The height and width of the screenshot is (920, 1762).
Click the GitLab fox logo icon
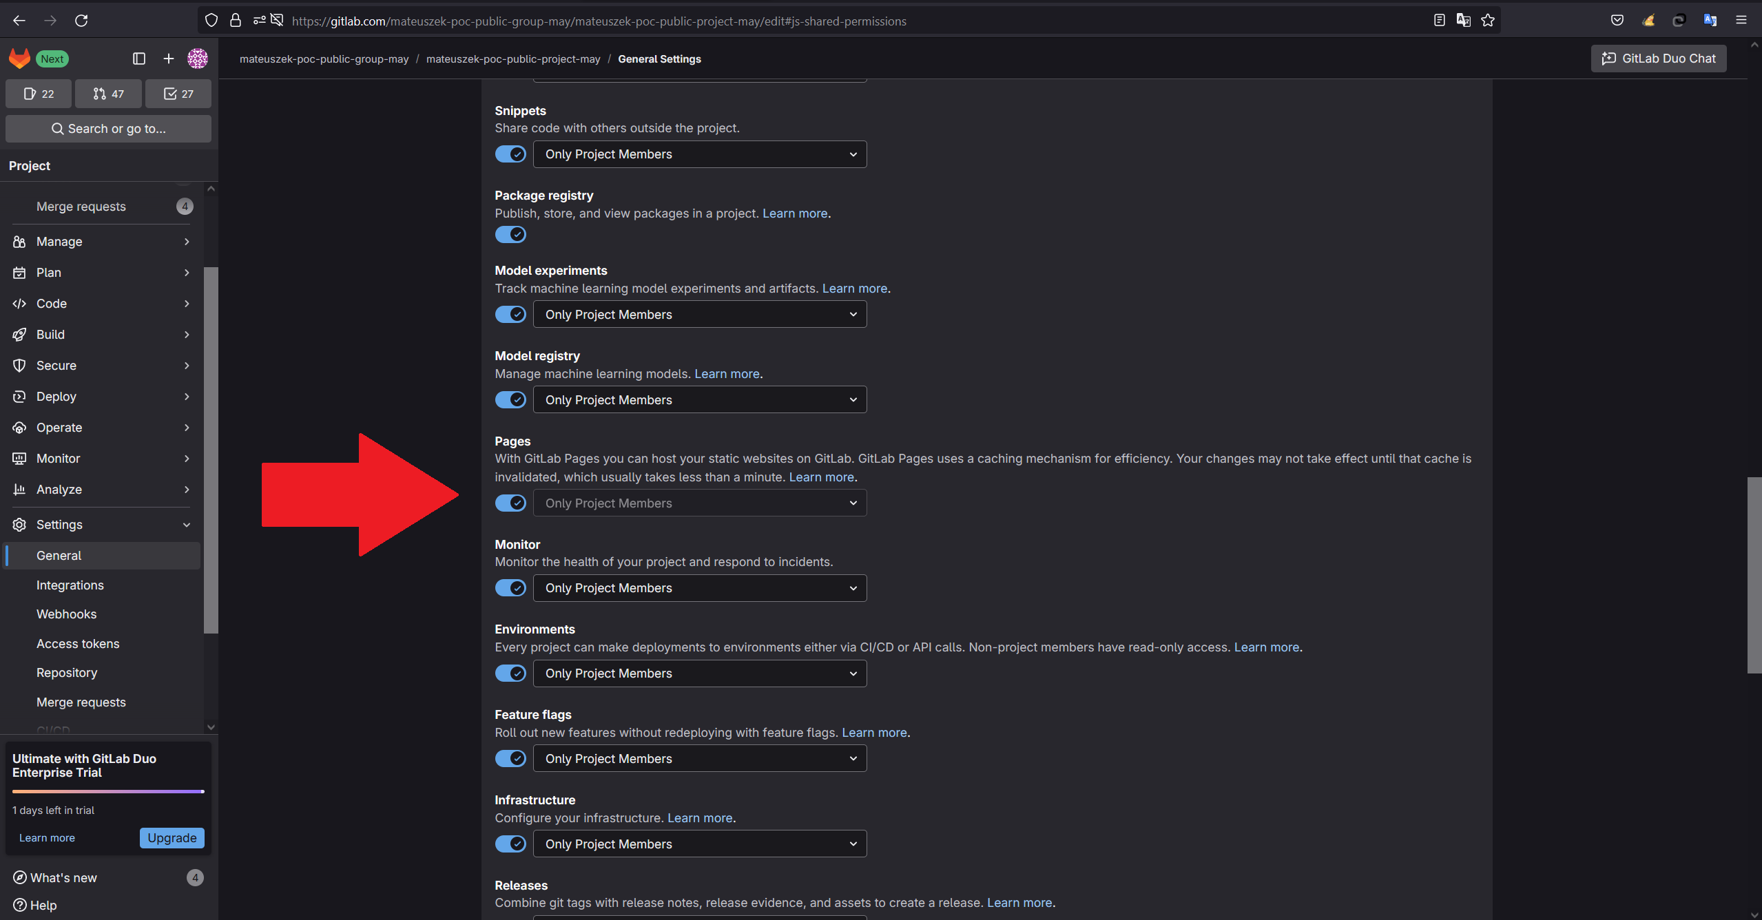19,59
